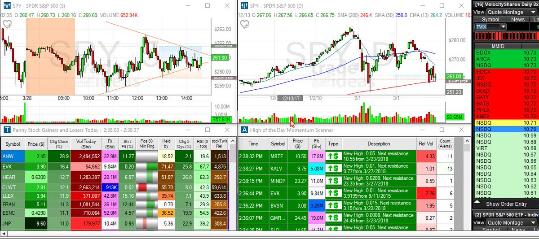The image size is (539, 239).
Task: Click the T icon of Penny Stock Gainers window
Action: [x=6, y=130]
